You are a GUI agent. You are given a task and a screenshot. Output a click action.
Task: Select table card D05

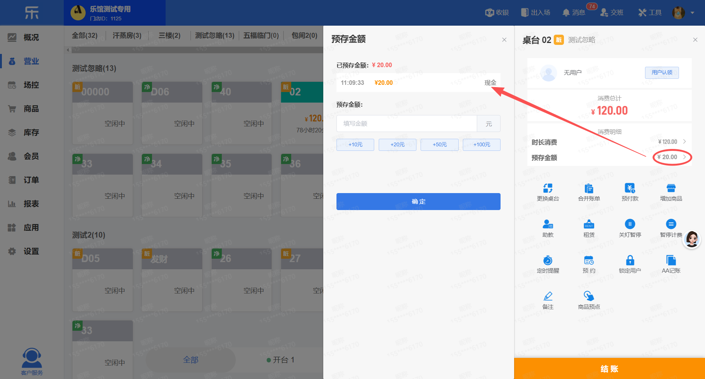pos(103,280)
